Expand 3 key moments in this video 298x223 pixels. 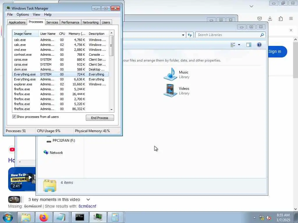click(x=88, y=199)
